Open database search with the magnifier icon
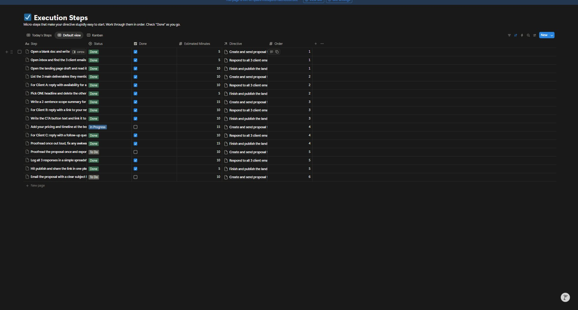The width and height of the screenshot is (578, 310). pos(528,35)
